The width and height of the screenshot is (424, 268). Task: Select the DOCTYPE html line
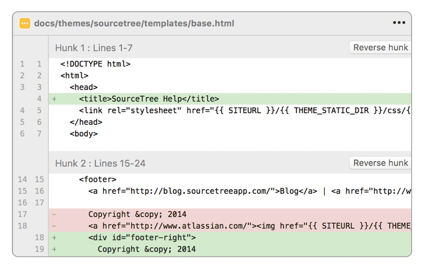pos(95,64)
